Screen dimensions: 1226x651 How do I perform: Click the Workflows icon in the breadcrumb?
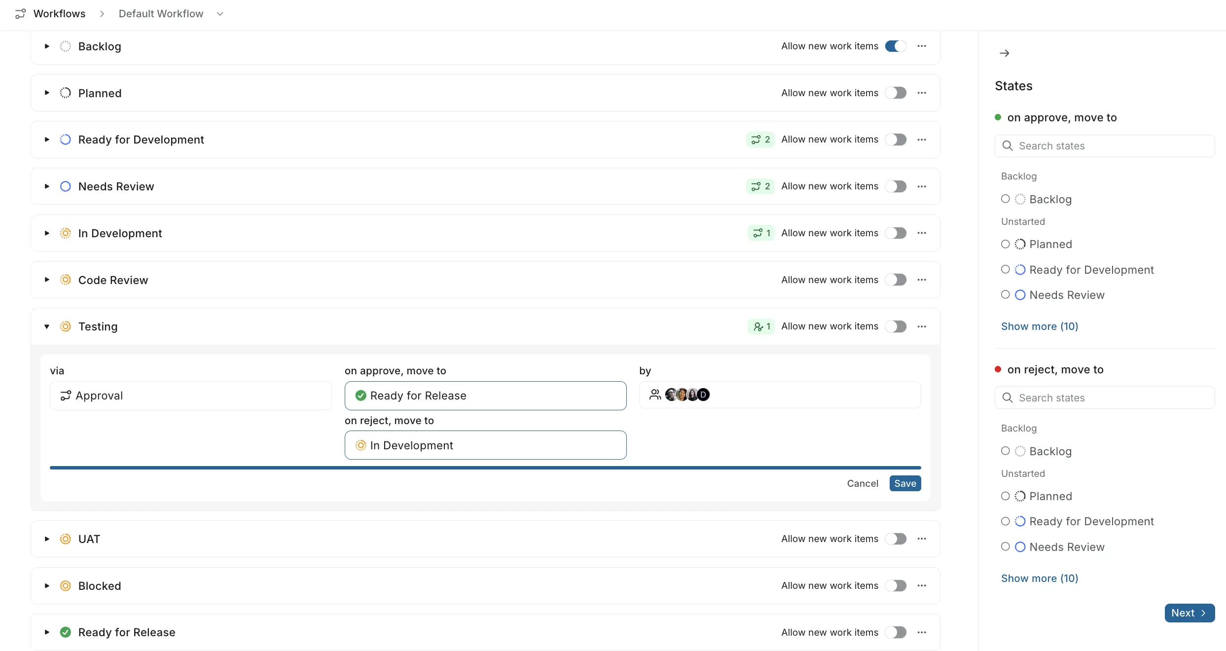20,13
